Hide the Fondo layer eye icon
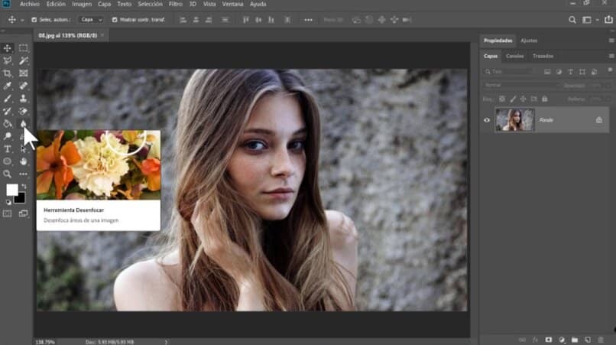The height and width of the screenshot is (345, 616). click(x=487, y=120)
